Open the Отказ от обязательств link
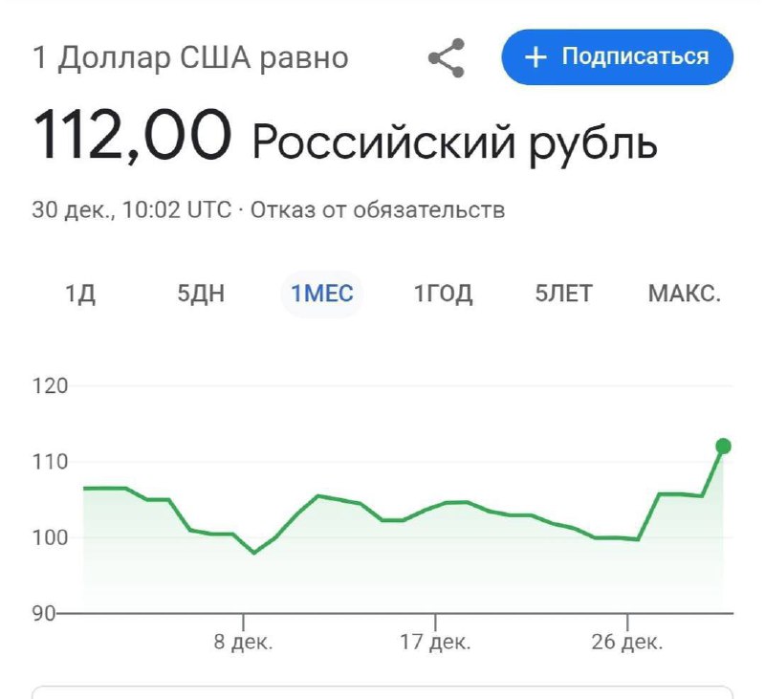This screenshot has height=699, width=765. pyautogui.click(x=378, y=209)
